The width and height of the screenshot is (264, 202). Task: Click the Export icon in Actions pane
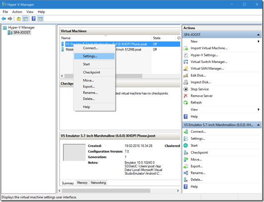[x=186, y=166]
